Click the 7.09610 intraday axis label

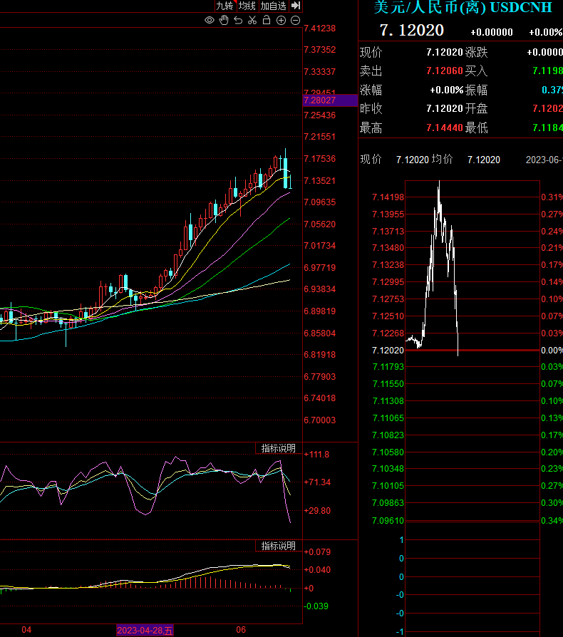(388, 520)
